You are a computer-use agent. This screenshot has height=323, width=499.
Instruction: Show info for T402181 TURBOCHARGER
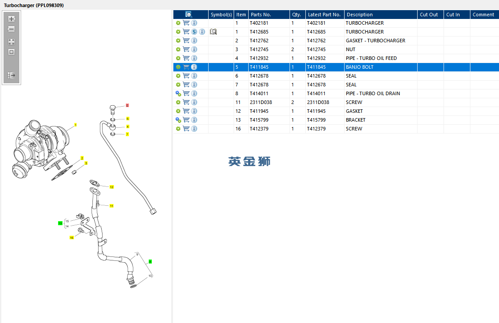pyautogui.click(x=194, y=23)
